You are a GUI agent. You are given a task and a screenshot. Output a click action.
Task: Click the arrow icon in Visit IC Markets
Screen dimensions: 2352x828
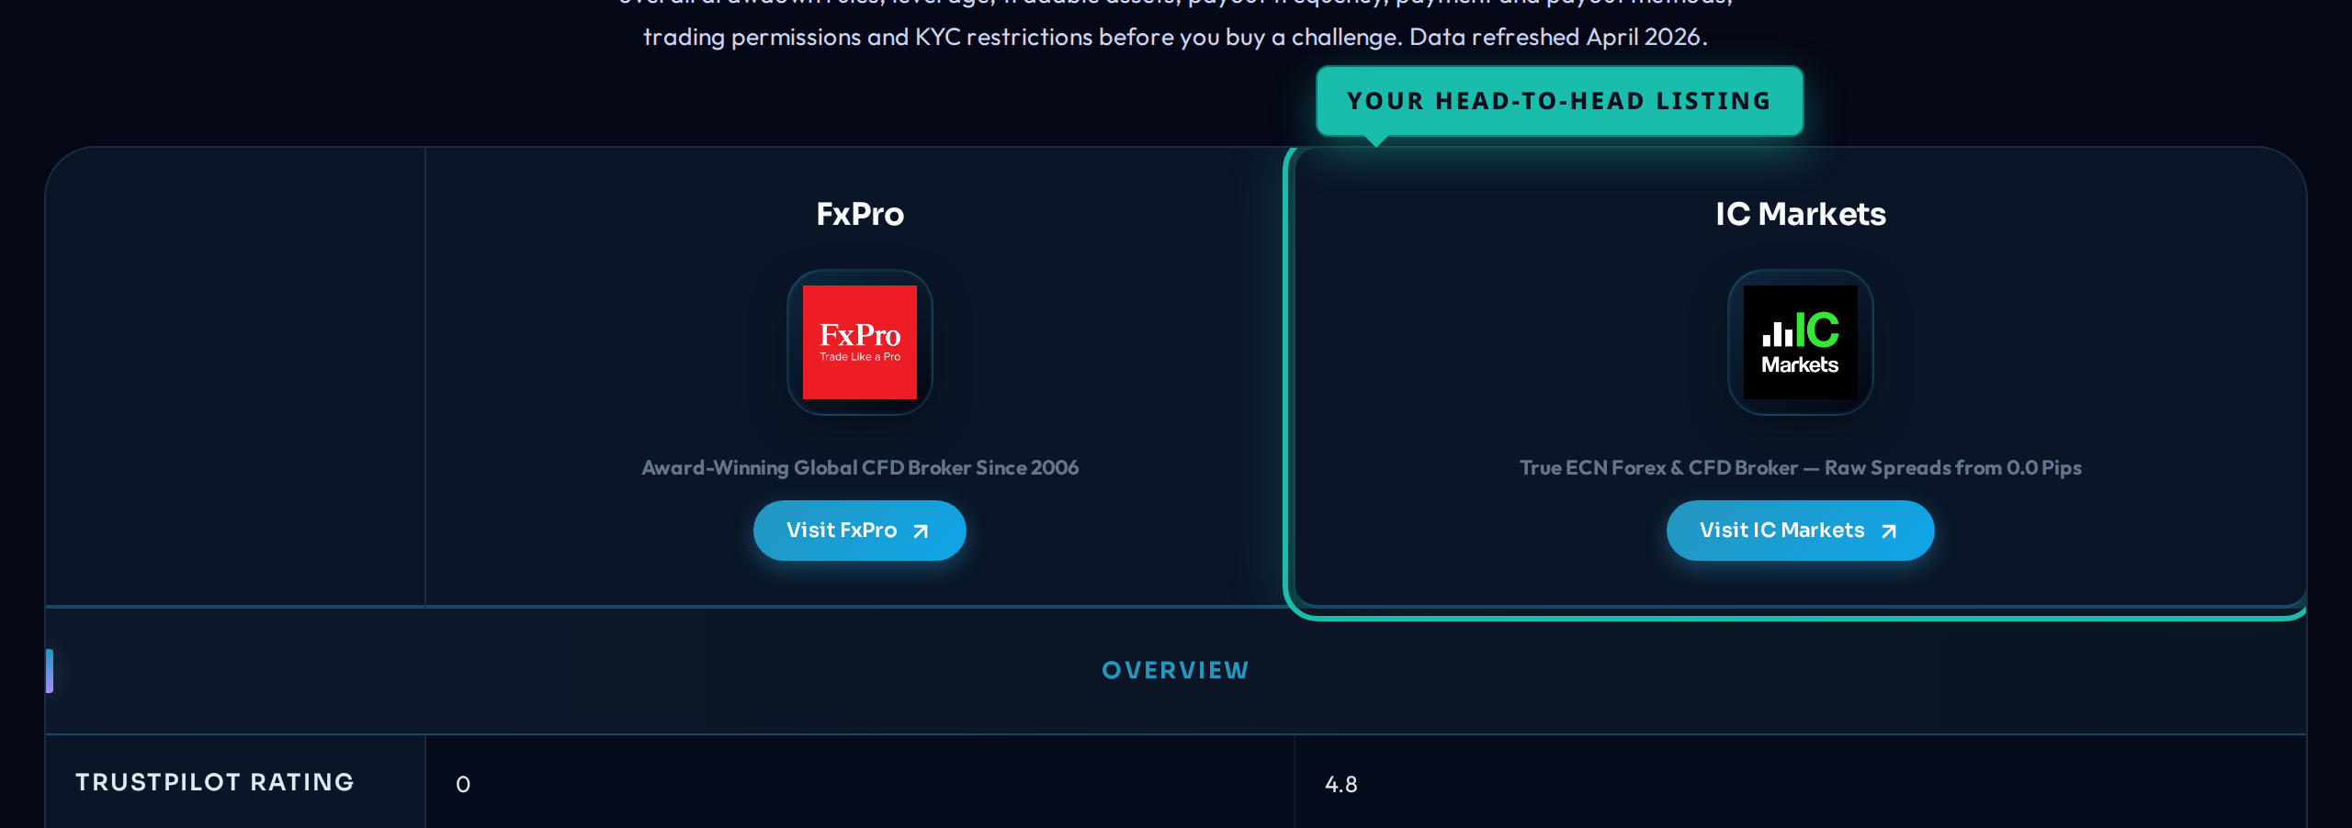[x=1889, y=531]
